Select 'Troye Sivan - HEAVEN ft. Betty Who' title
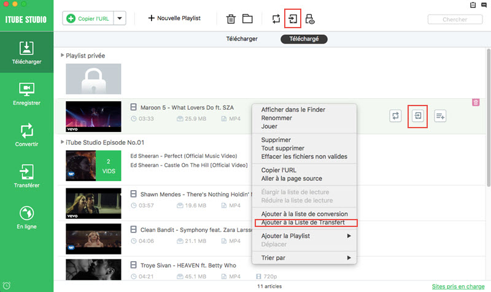The width and height of the screenshot is (491, 292). [x=188, y=266]
